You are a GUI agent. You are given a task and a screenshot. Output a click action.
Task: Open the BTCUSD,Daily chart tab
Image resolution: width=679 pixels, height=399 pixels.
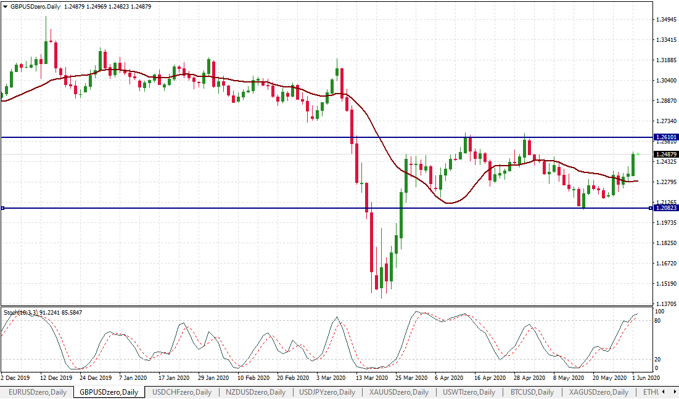pos(532,392)
